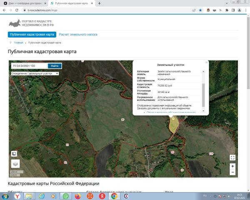
Task: Click popup scrollbar down arrow
Action: (x=203, y=111)
